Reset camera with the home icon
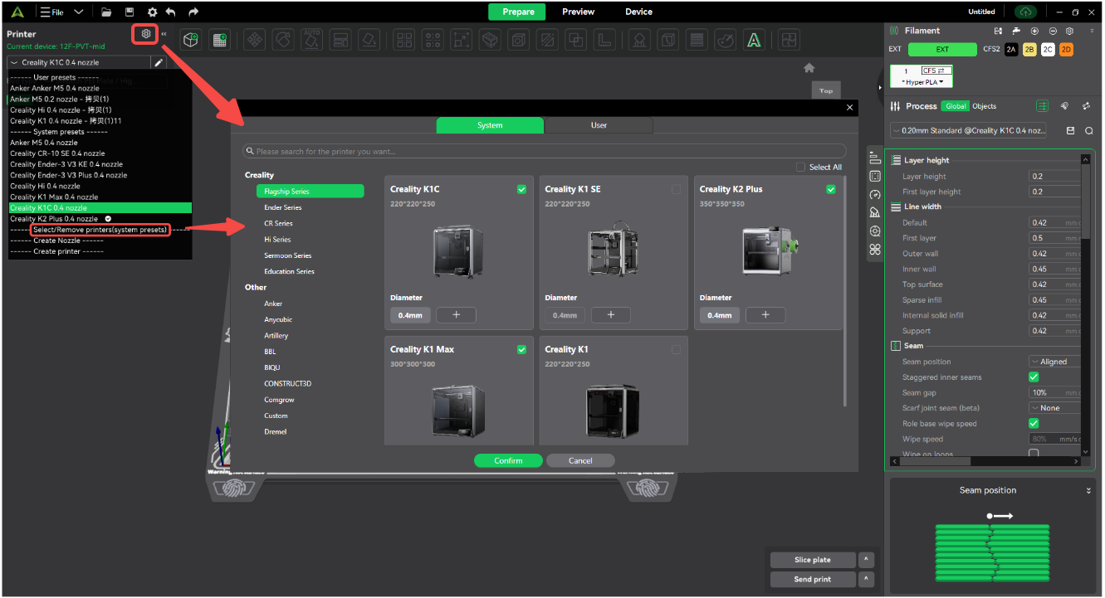This screenshot has height=598, width=1105. pyautogui.click(x=809, y=68)
